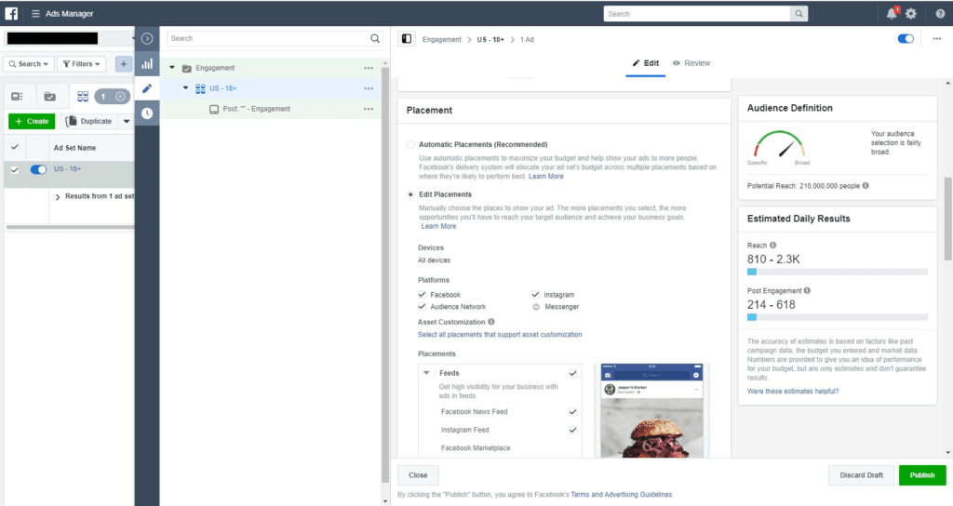Uncheck the Feeds placement checkbox
The image size is (953, 506).
point(572,373)
